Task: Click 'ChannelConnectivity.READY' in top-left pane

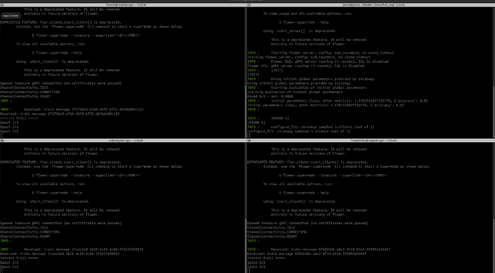Action: click(x=25, y=96)
